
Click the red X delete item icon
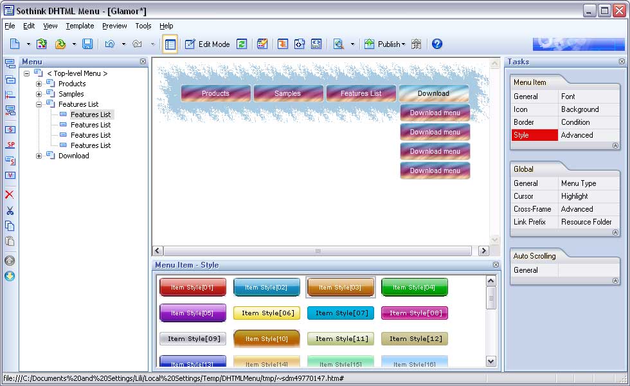(10, 195)
